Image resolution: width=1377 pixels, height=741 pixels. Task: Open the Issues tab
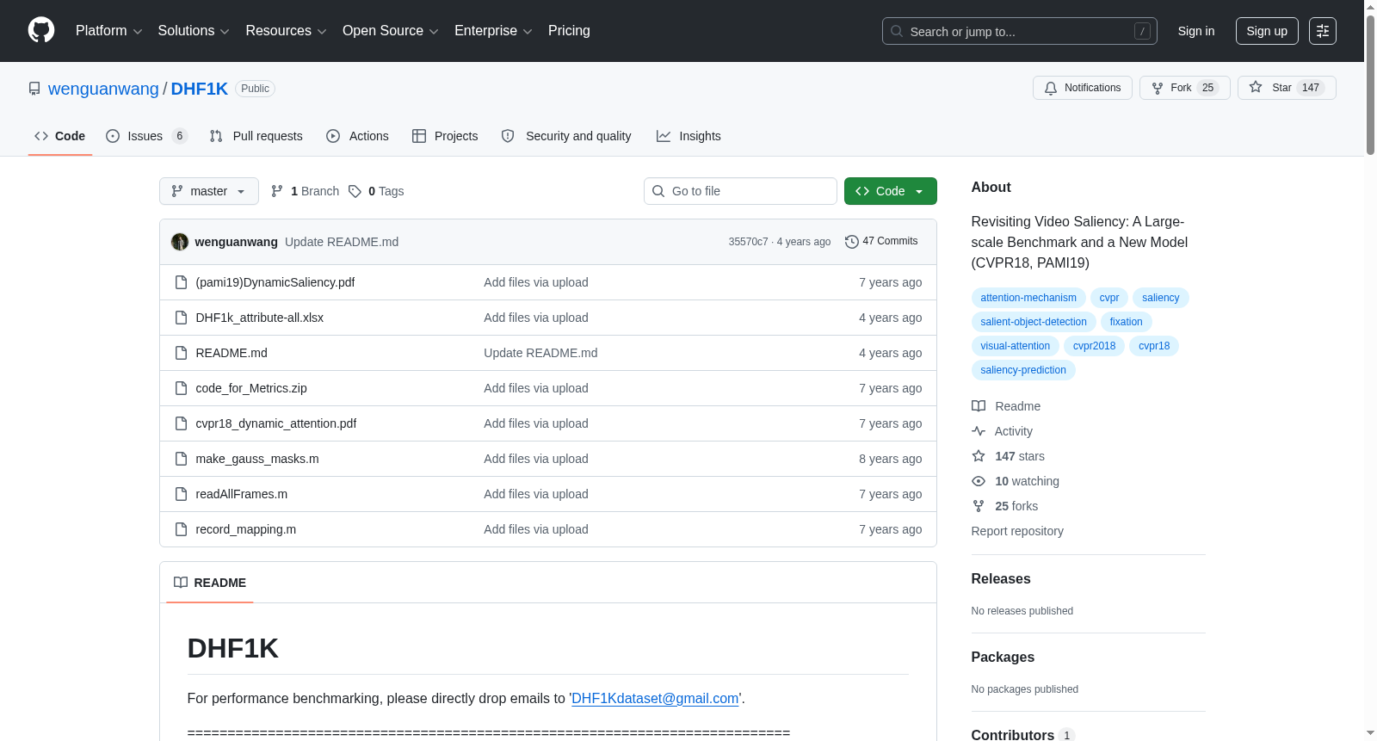pos(146,136)
